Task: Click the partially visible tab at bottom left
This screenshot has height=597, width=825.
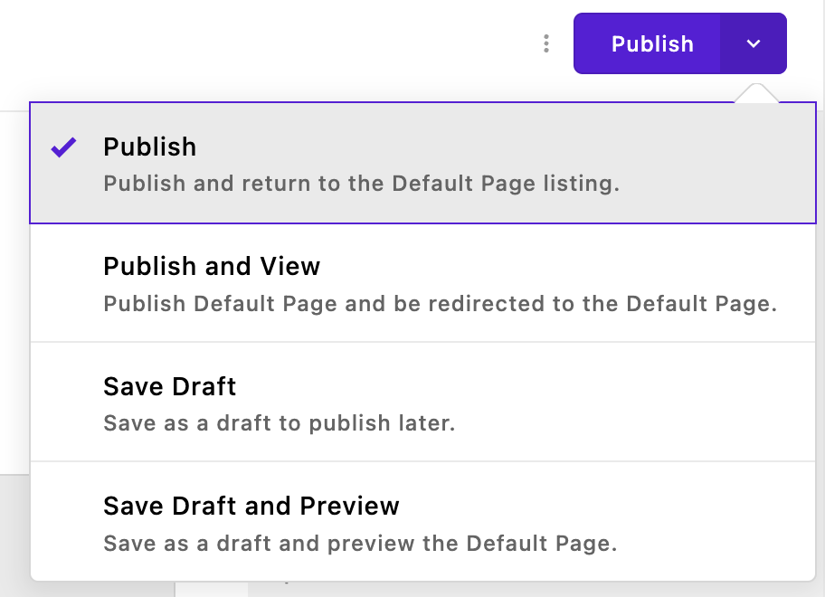Action: point(212,590)
